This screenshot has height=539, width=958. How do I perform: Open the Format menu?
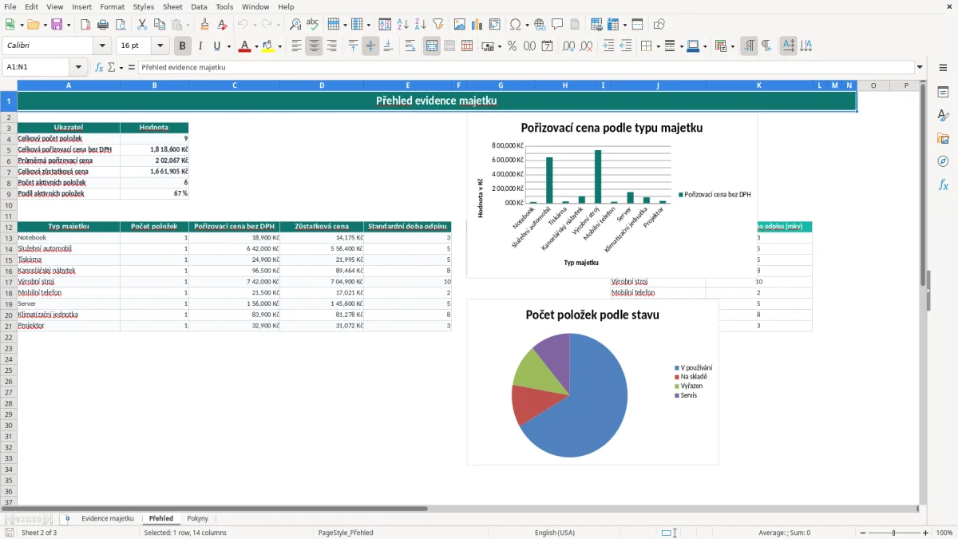tap(113, 6)
